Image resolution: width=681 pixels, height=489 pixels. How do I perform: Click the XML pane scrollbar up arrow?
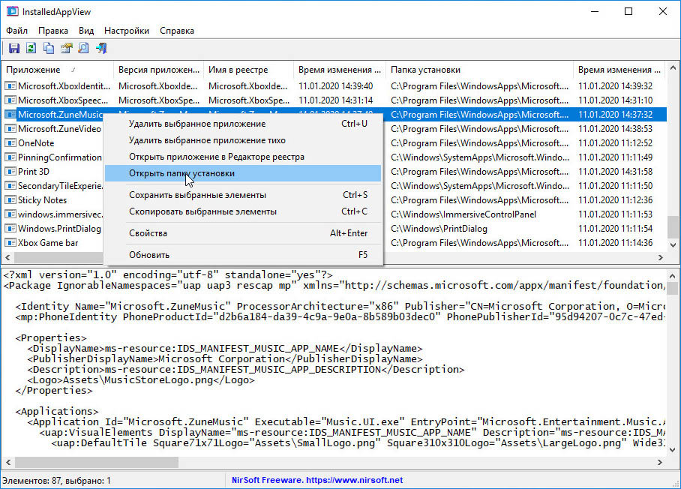click(x=673, y=276)
